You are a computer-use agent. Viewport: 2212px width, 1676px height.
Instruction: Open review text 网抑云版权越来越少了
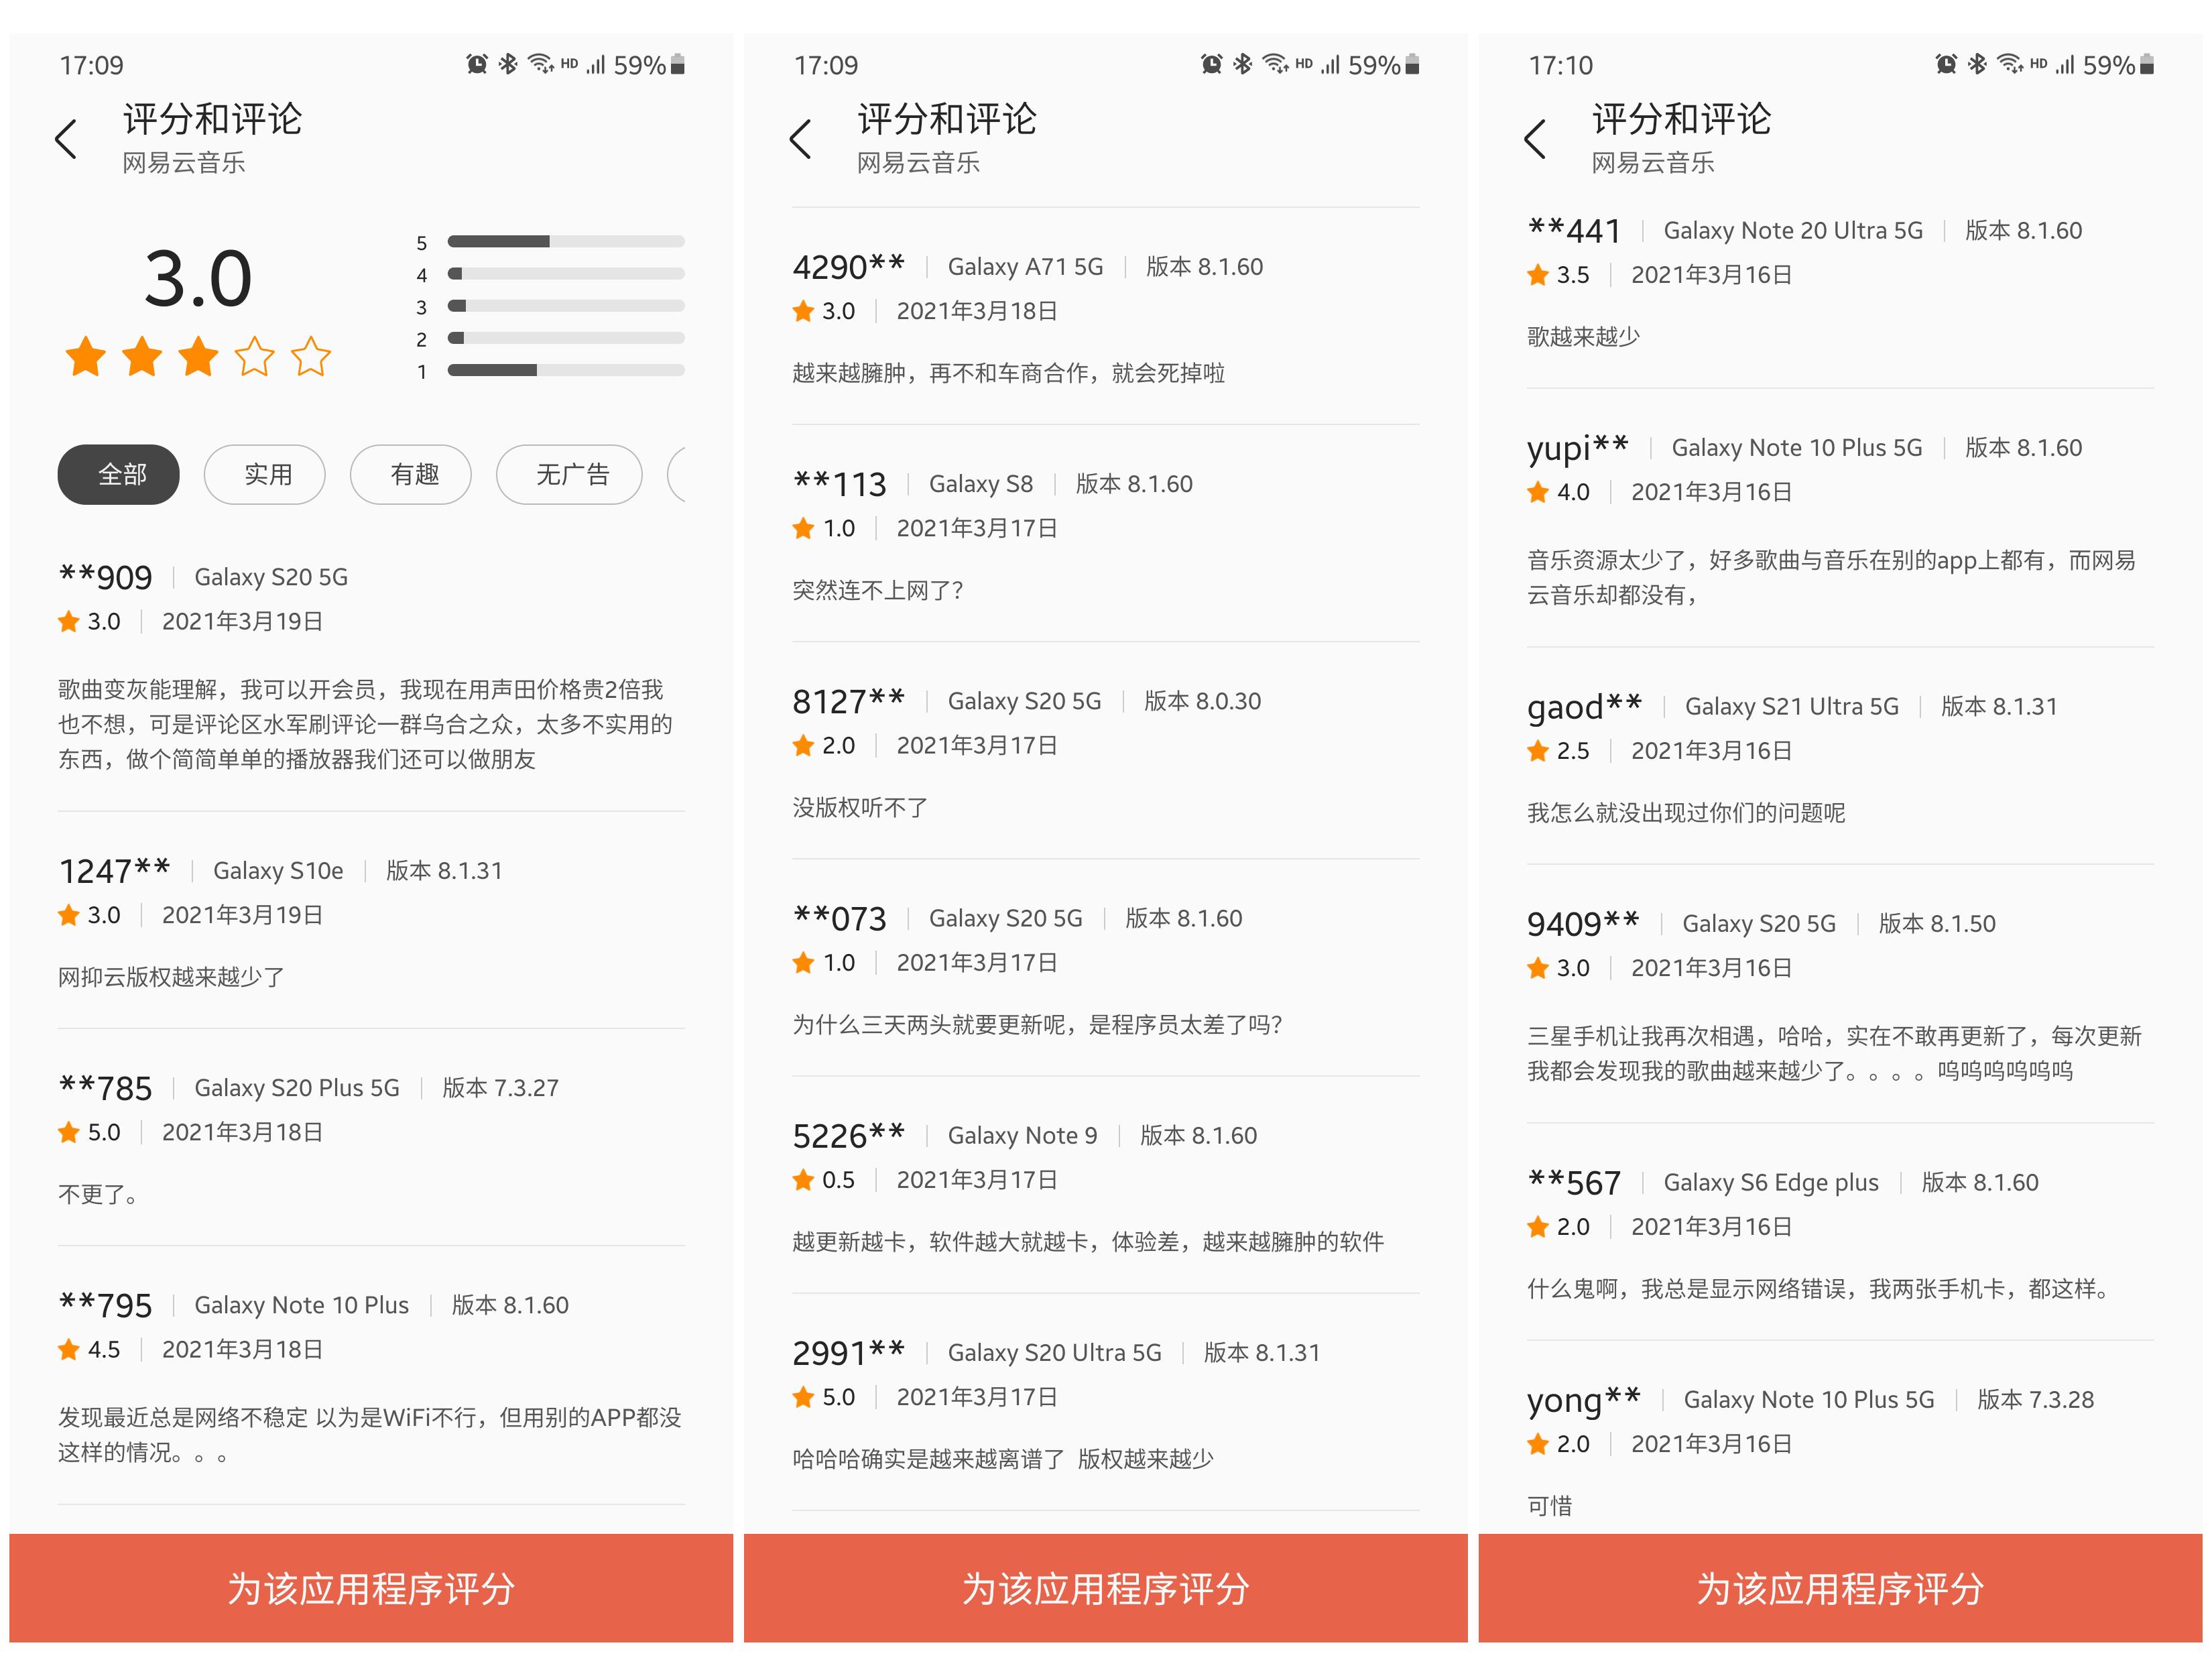point(171,977)
